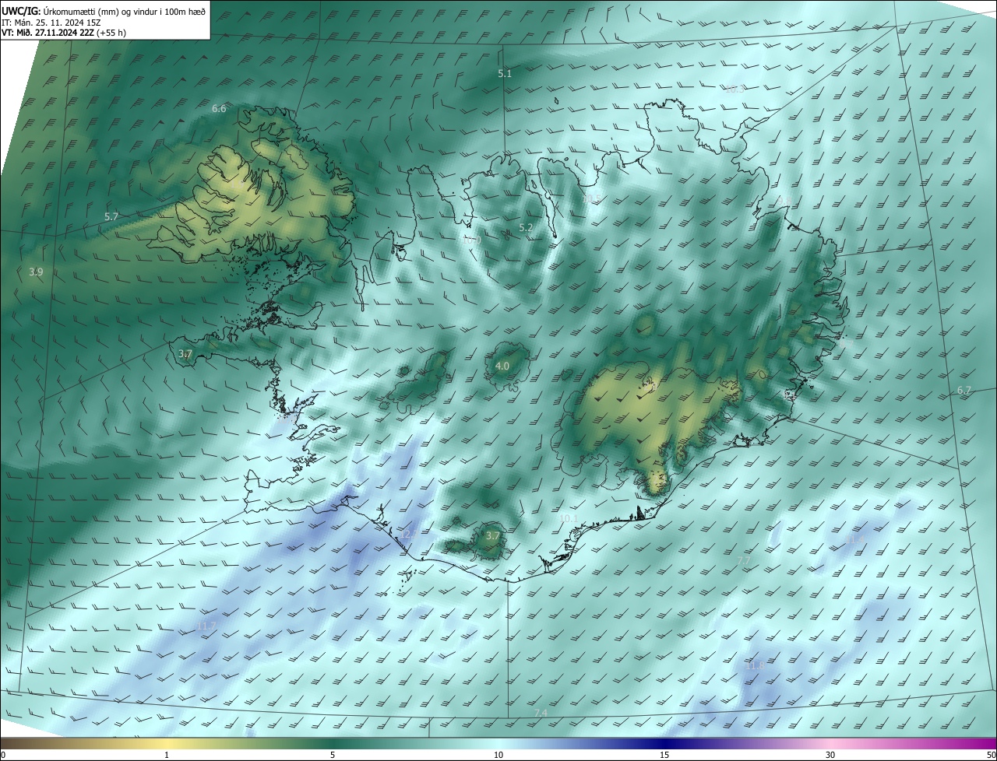Click the 11.8 value in the southeast ocean
The height and width of the screenshot is (761, 997).
755,665
